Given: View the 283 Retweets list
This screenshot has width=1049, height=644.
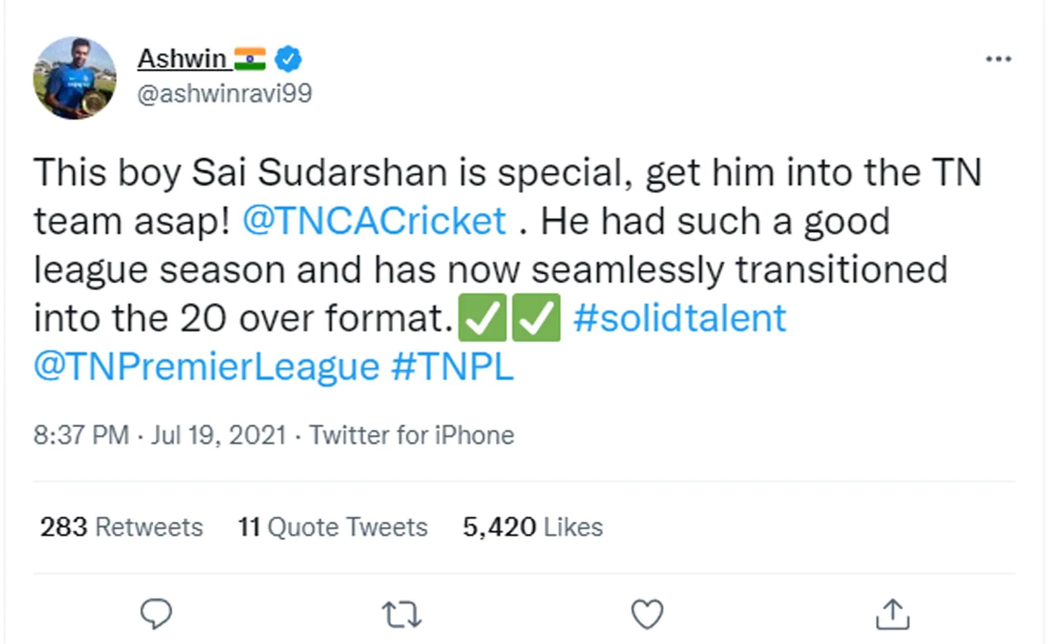Looking at the screenshot, I should pyautogui.click(x=121, y=527).
